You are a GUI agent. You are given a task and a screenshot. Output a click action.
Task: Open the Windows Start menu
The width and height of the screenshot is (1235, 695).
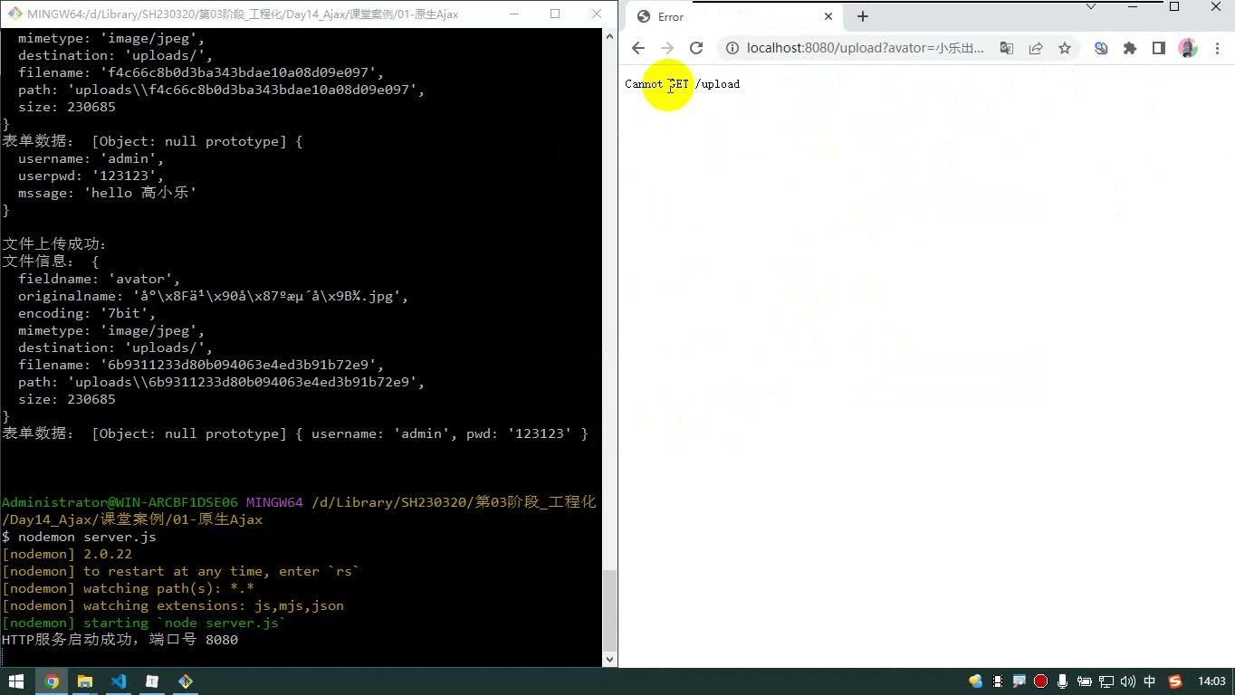(16, 681)
